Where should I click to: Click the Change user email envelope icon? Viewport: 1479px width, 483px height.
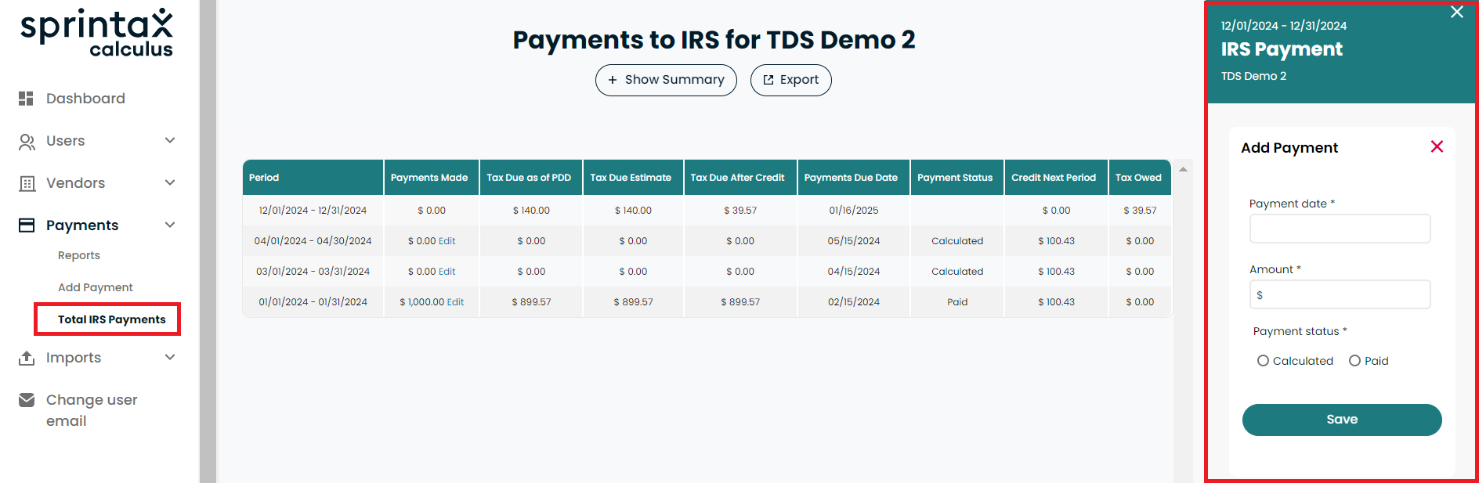(27, 400)
